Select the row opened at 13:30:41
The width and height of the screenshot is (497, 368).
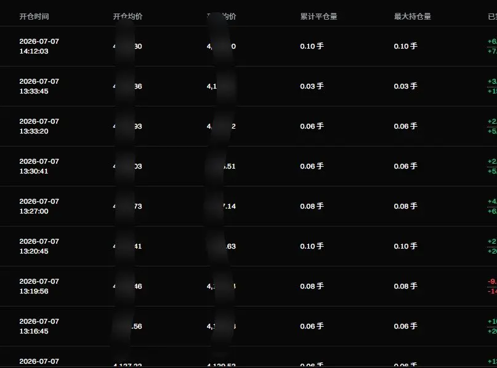[249, 166]
